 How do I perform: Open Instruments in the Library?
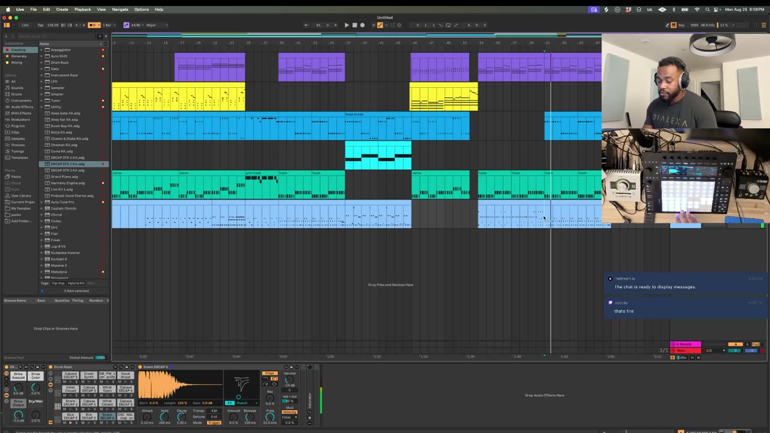tap(21, 100)
